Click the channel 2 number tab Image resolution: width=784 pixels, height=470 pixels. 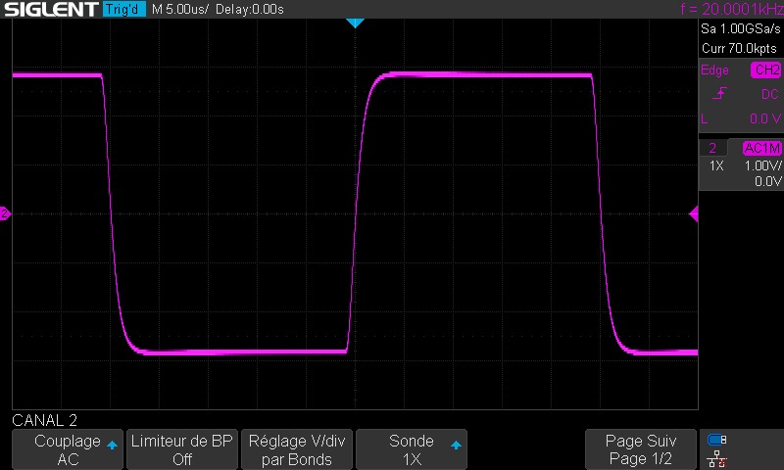tap(713, 148)
